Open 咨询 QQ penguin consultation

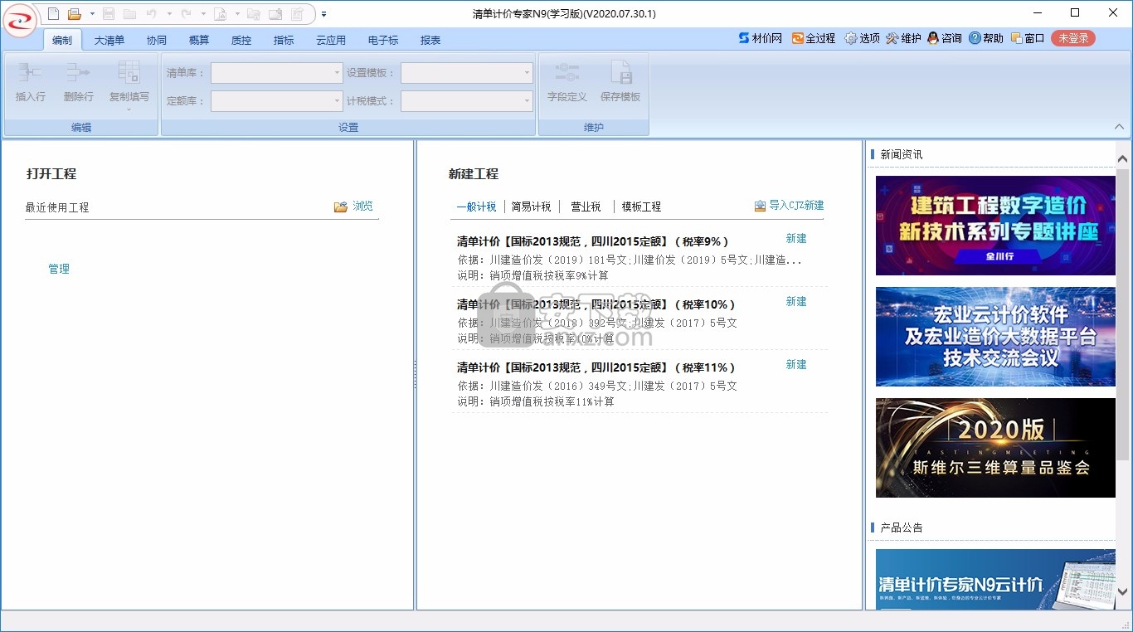click(945, 38)
